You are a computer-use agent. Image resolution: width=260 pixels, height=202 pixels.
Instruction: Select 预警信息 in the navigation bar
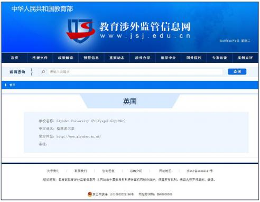pyautogui.click(x=91, y=58)
